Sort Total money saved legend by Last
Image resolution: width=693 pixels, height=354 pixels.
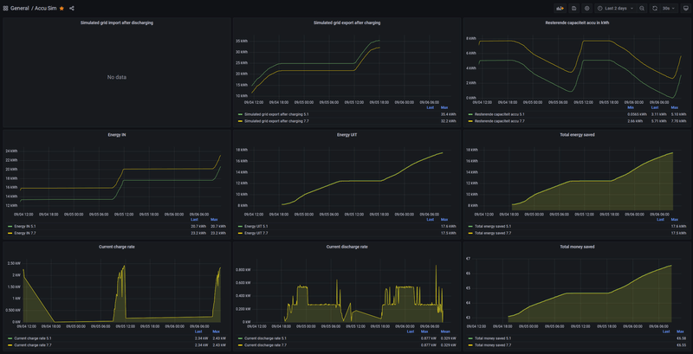pyautogui.click(x=664, y=331)
